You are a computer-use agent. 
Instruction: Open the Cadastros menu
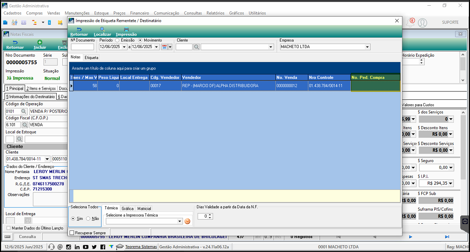[12, 13]
